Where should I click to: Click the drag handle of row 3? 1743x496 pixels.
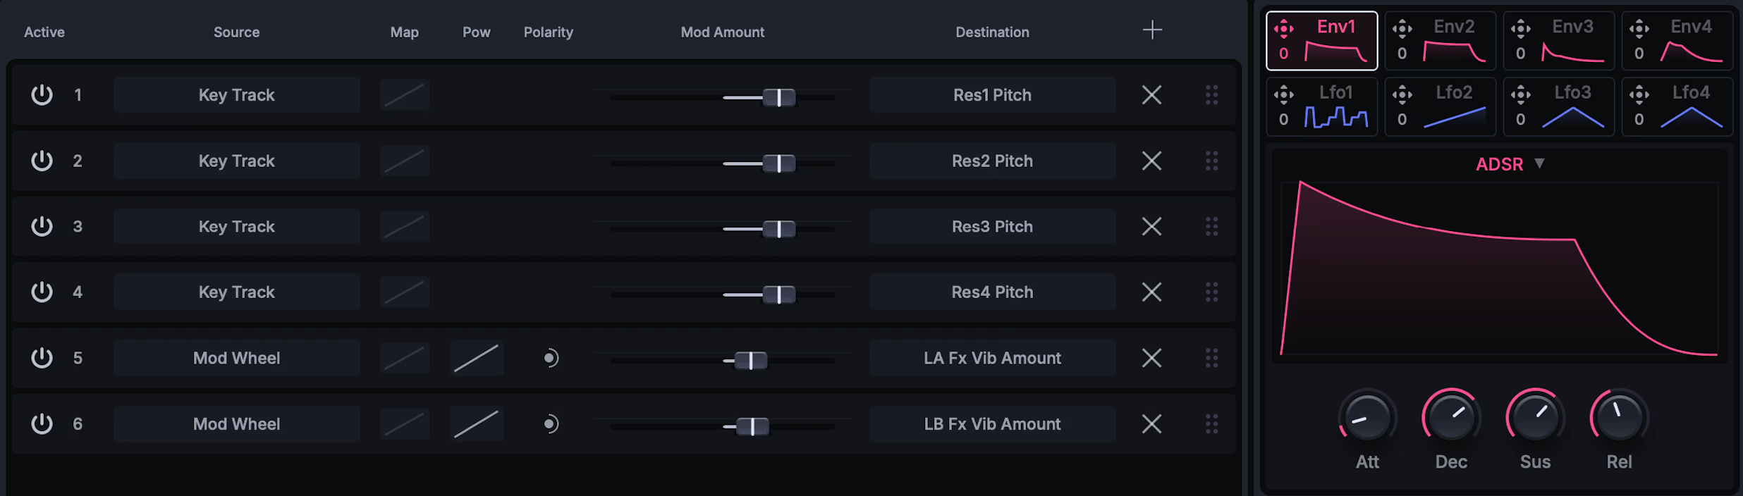(1211, 226)
